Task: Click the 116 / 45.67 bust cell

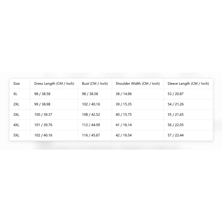Action: pyautogui.click(x=91, y=135)
